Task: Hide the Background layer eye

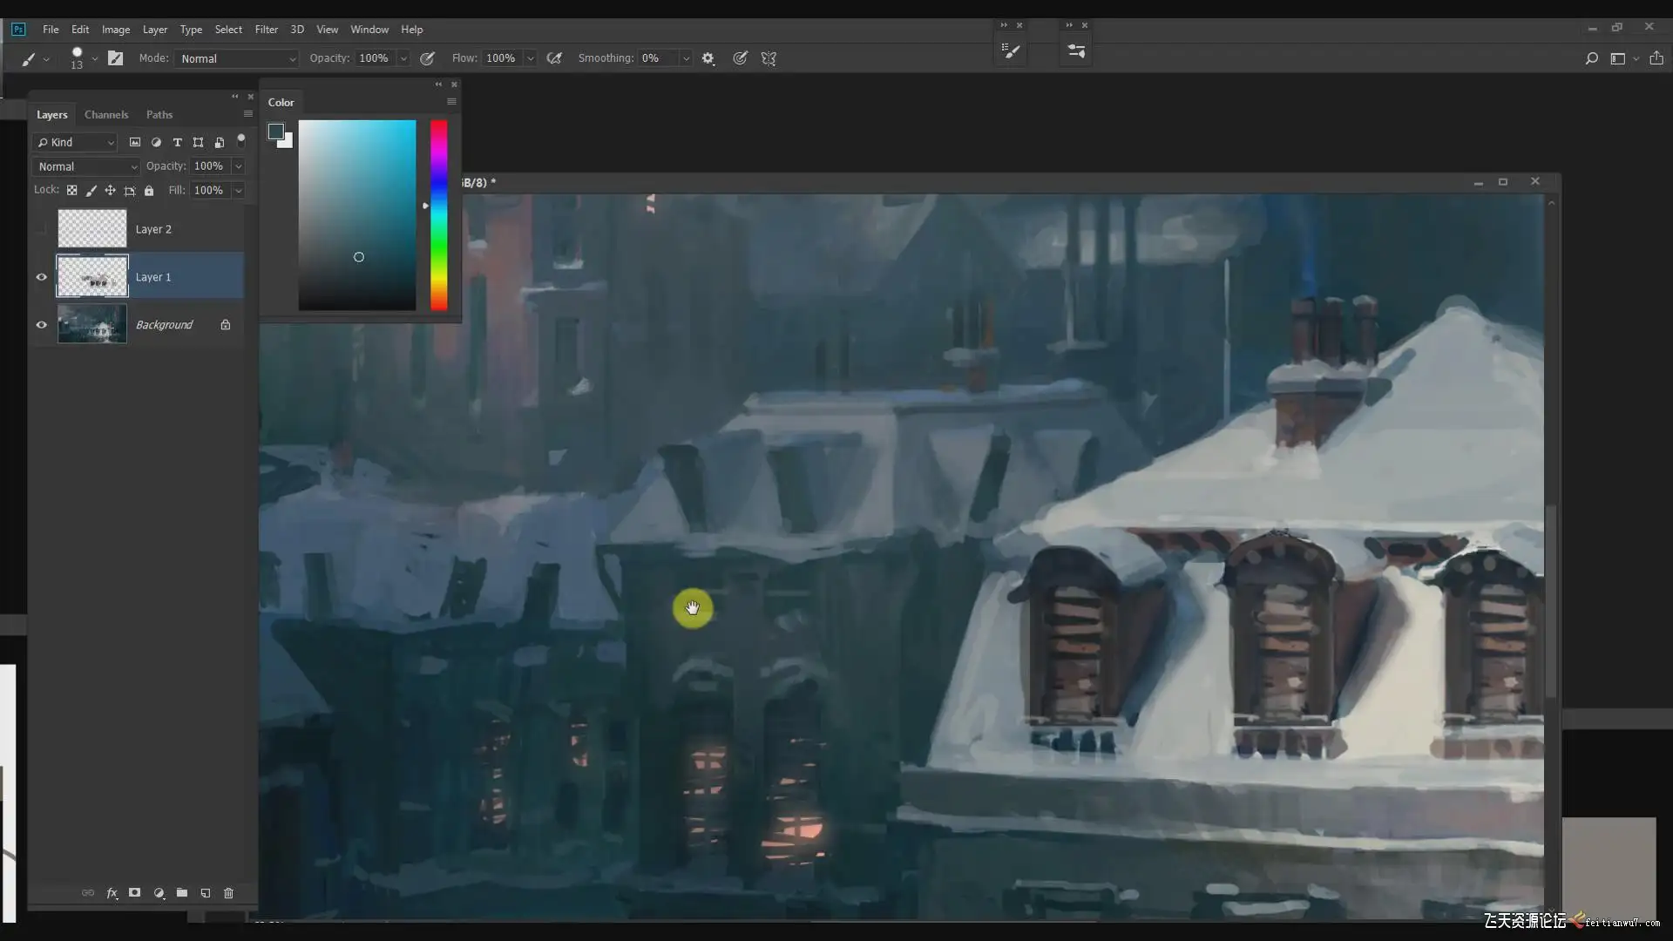Action: 41,325
